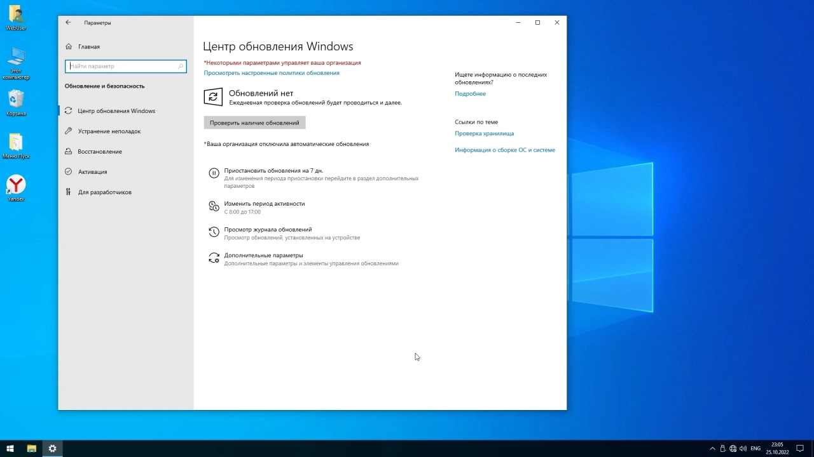Open File Explorer from taskbar

click(31, 449)
